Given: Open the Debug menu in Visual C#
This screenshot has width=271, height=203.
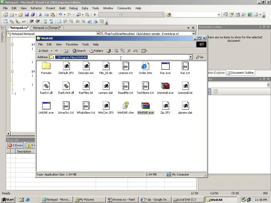Looking at the screenshot, I should [x=74, y=8].
